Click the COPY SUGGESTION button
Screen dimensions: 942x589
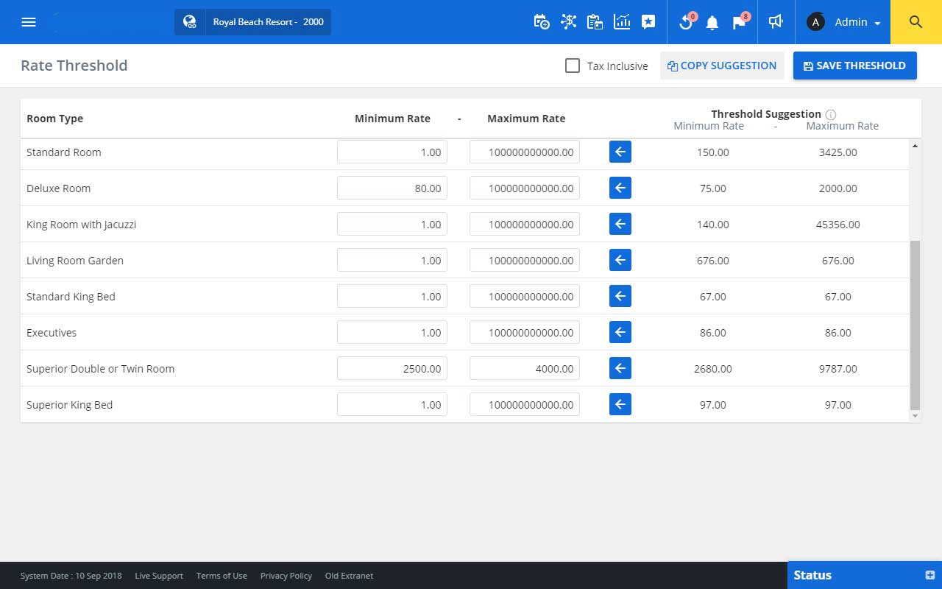[x=722, y=66]
